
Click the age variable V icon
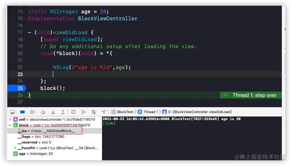16,154
